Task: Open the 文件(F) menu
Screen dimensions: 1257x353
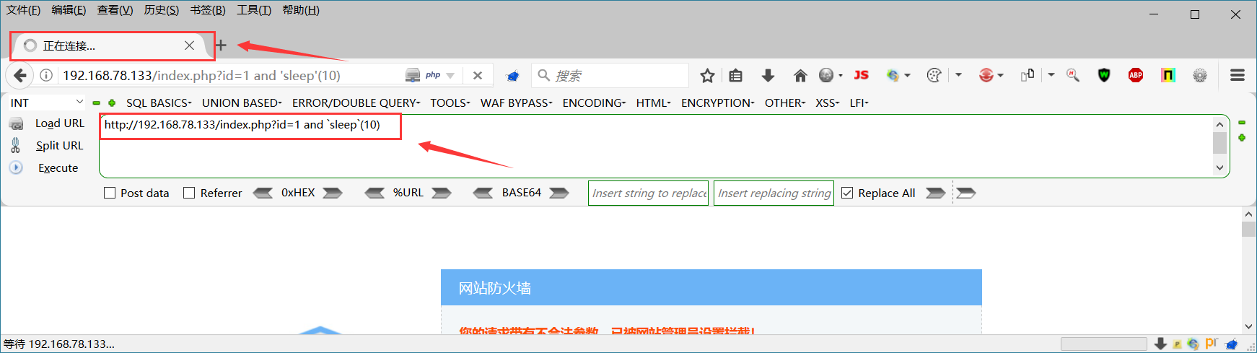Action: pyautogui.click(x=23, y=10)
